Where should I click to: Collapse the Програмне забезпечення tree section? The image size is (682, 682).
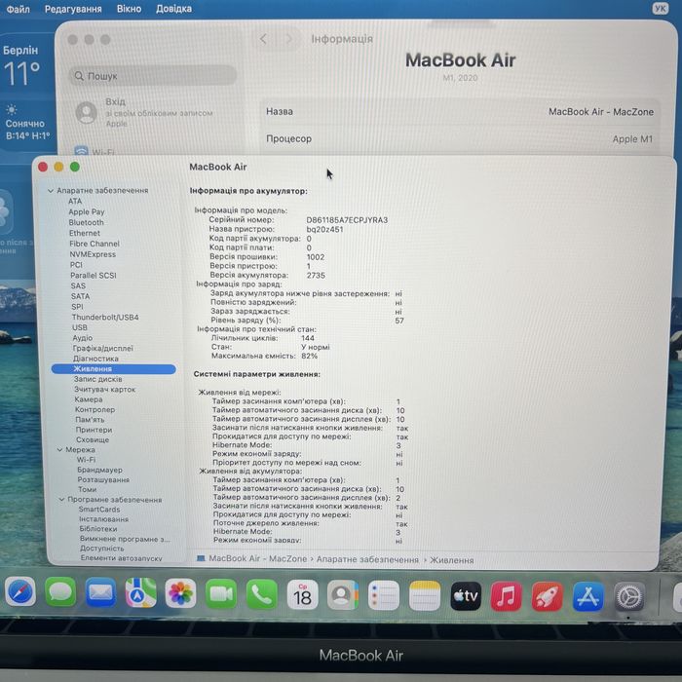(61, 499)
